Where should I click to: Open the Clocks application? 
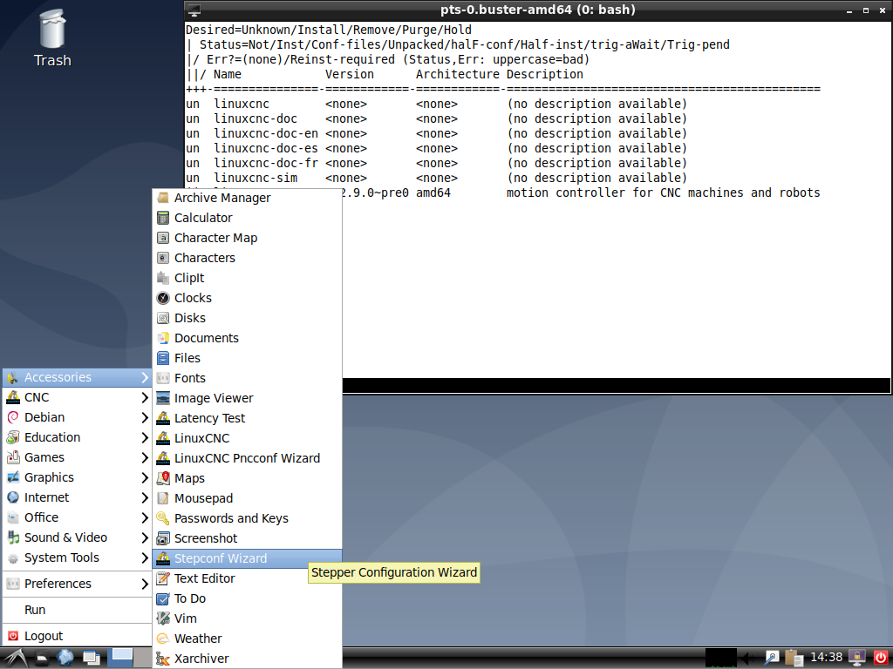247,298
